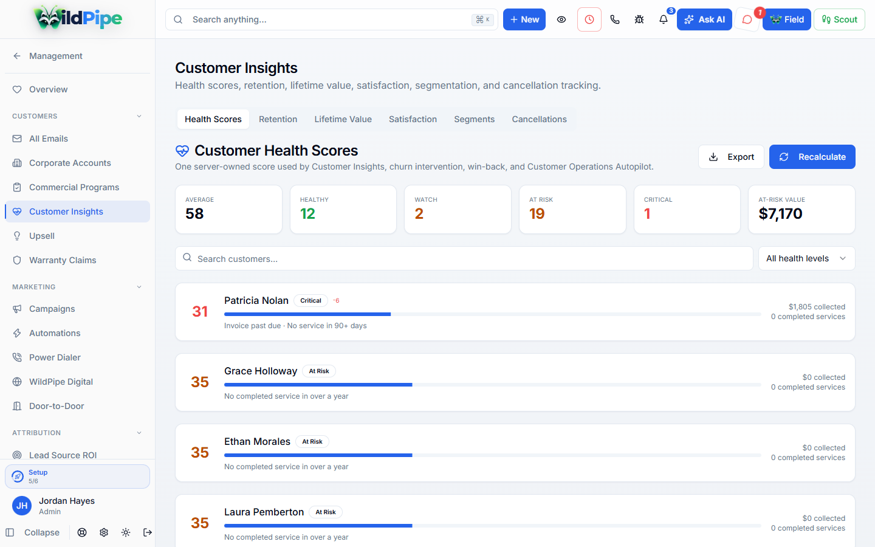The width and height of the screenshot is (875, 547).
Task: Open the All health levels dropdown
Action: click(x=806, y=258)
